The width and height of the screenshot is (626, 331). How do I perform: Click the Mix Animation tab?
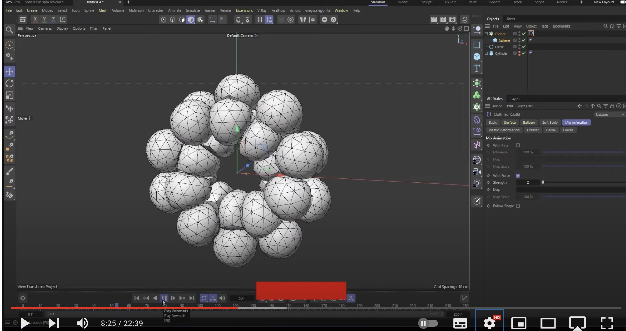pos(576,122)
